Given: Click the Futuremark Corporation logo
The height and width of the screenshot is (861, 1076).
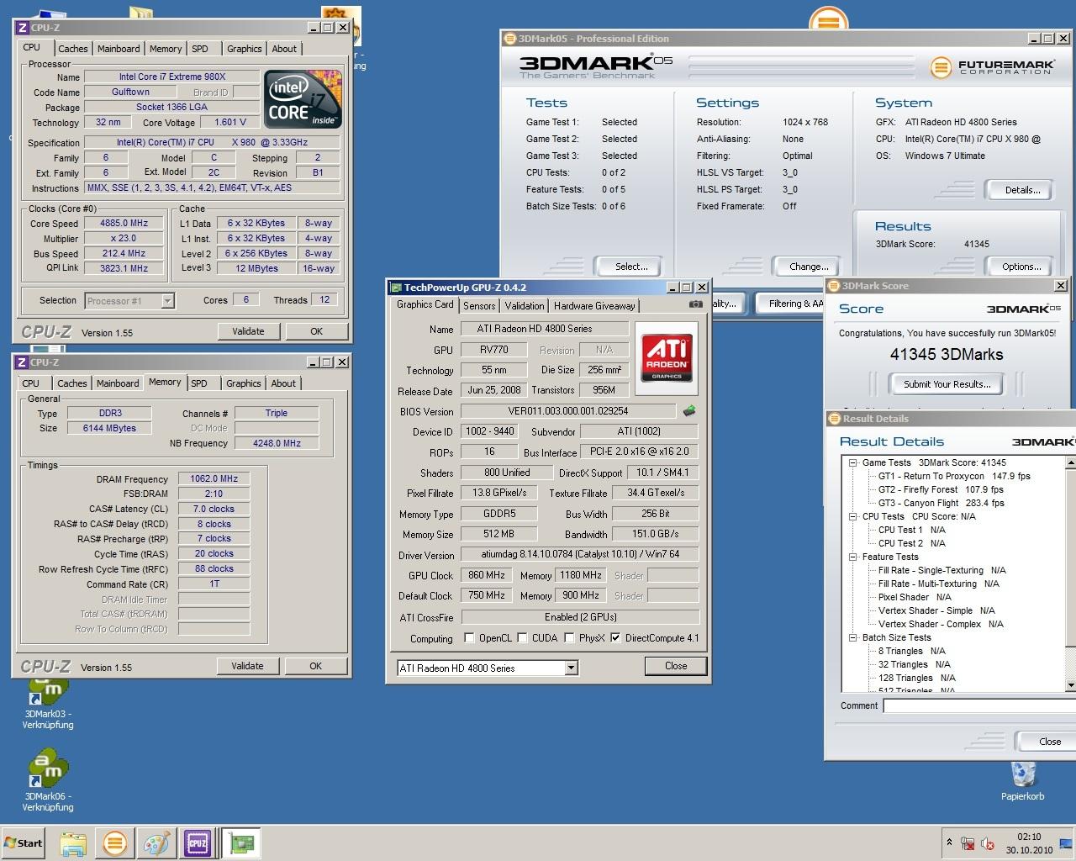Looking at the screenshot, I should pos(991,66).
